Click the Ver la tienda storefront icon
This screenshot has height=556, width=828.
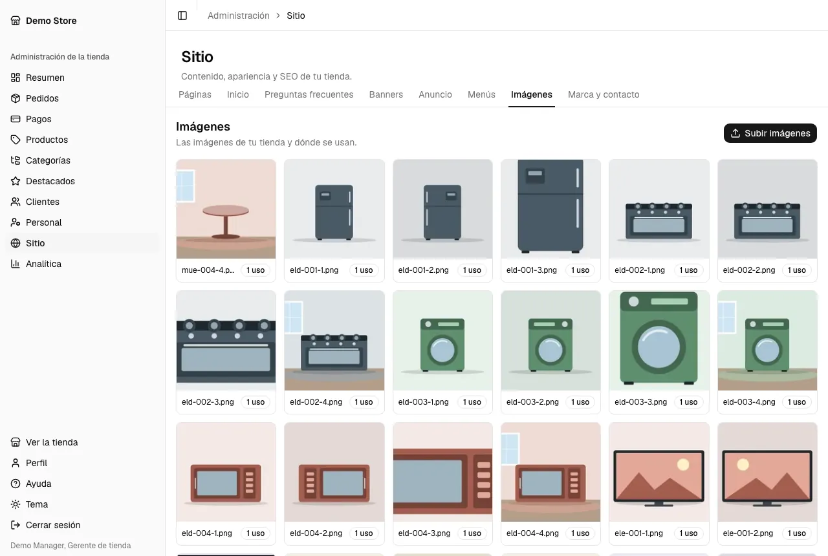[16, 442]
